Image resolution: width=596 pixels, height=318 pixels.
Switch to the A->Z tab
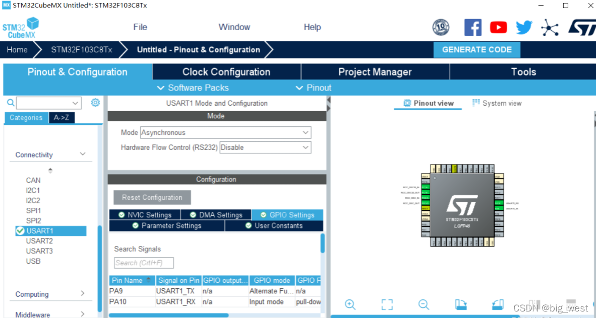(x=62, y=118)
